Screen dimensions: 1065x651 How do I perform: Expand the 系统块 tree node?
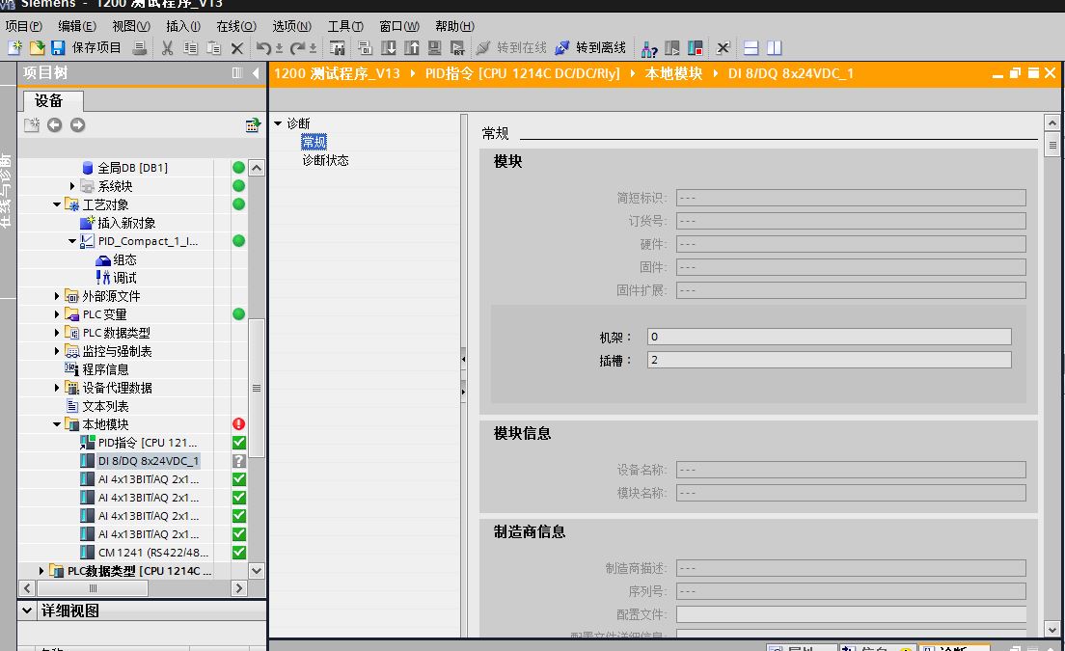click(72, 186)
